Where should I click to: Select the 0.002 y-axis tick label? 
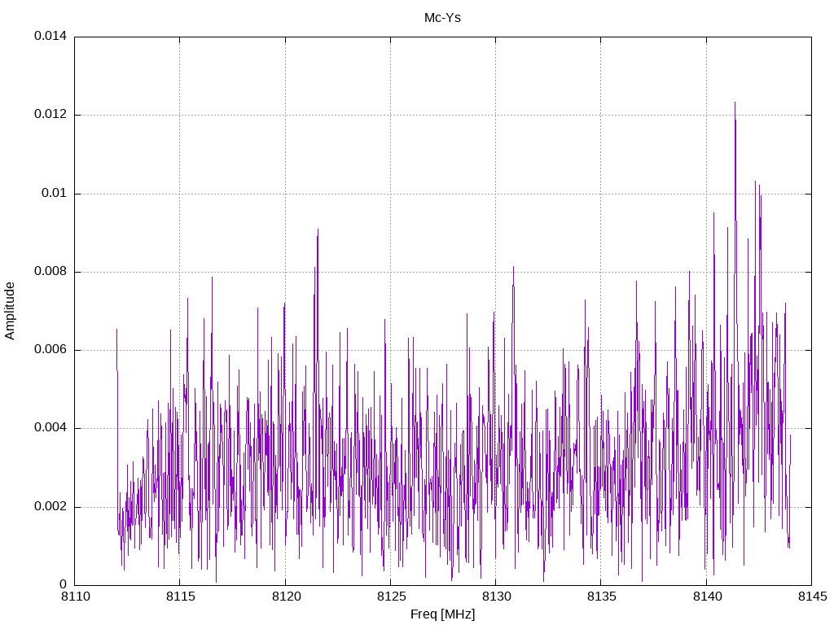click(x=50, y=506)
